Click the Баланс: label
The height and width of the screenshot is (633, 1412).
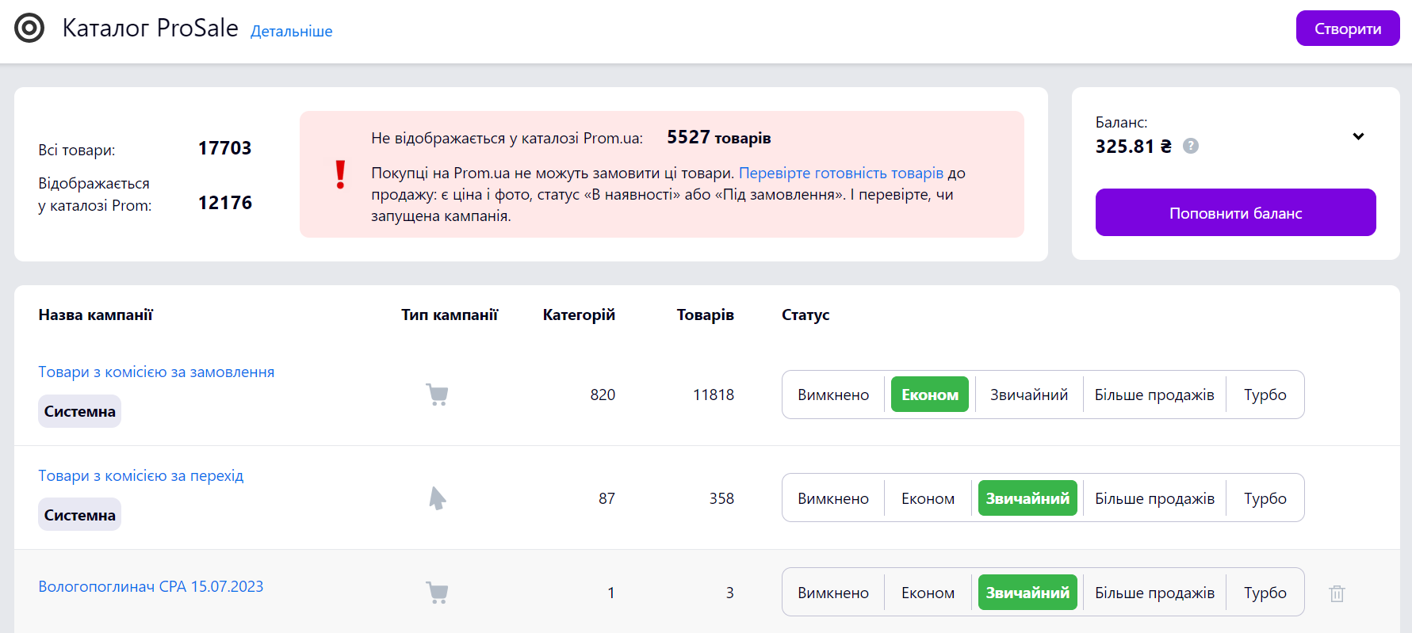(x=1121, y=123)
